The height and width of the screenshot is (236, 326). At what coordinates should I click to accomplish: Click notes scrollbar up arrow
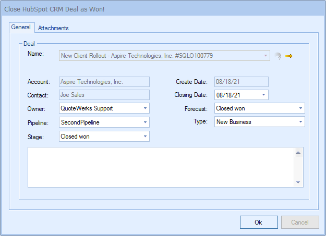[x=298, y=153]
